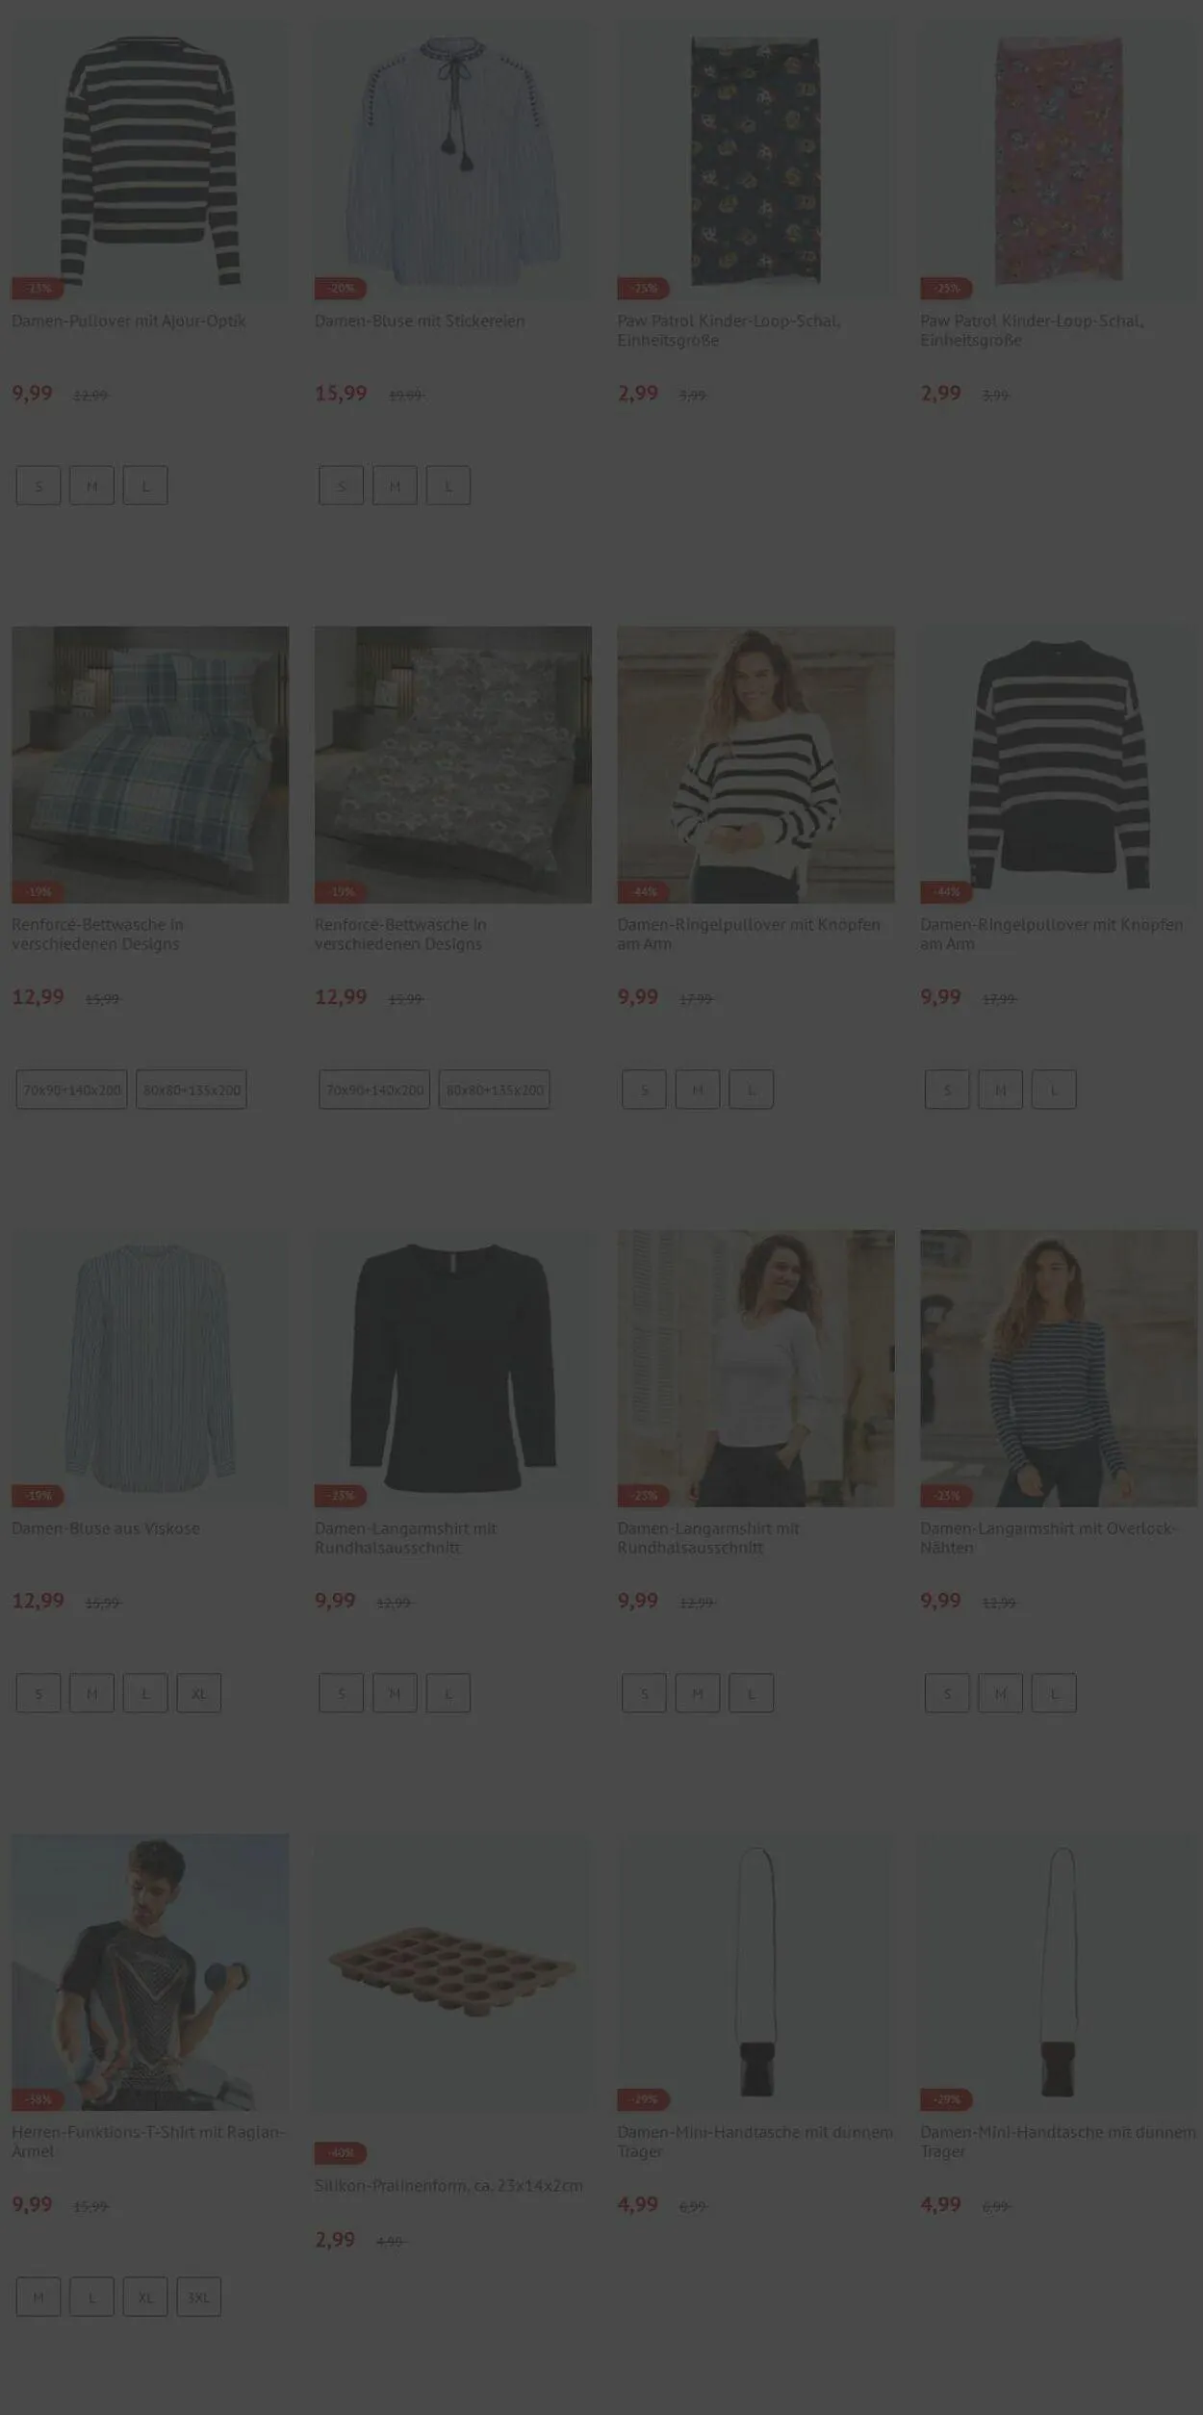Open the Damen-Bluse aus Viskose title link

click(106, 1529)
